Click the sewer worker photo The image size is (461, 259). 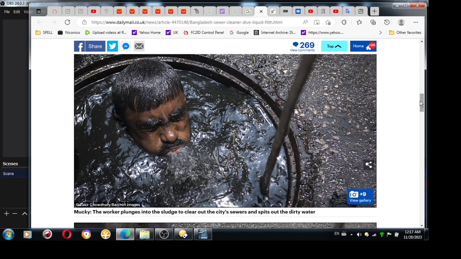coord(225,131)
